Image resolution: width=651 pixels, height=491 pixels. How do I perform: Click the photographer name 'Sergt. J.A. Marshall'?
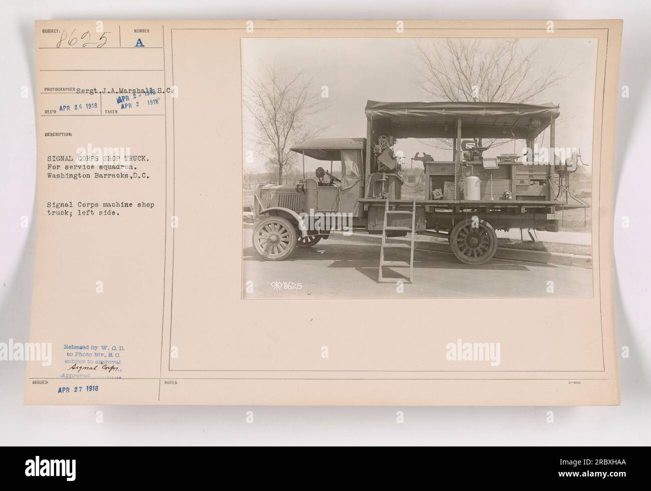point(115,91)
